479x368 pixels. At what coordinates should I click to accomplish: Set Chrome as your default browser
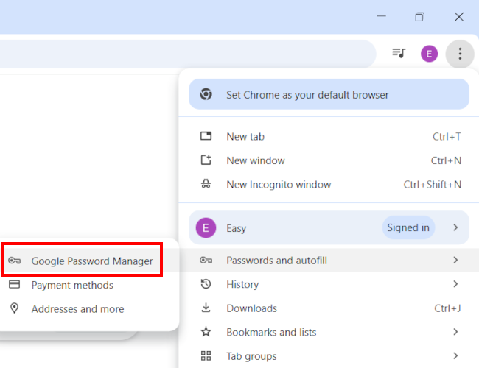click(x=329, y=94)
